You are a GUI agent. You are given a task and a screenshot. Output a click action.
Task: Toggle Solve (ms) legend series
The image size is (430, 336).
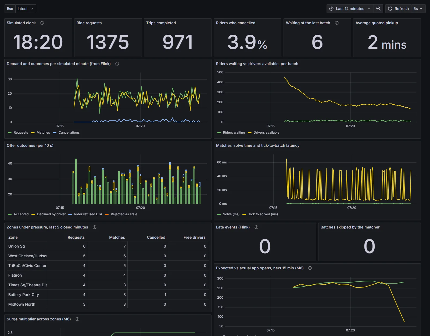point(231,214)
